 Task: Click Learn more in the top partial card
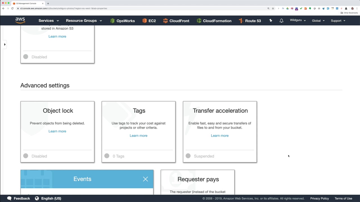pos(57,36)
